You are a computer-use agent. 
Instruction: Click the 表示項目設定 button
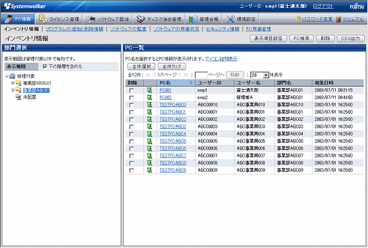(x=268, y=38)
